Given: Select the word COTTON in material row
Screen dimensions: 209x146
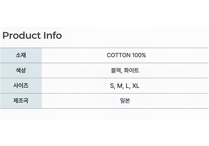Looking at the screenshot, I should pyautogui.click(x=119, y=55).
